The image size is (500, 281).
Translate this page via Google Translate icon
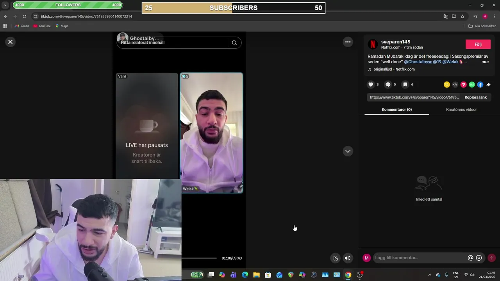[446, 16]
